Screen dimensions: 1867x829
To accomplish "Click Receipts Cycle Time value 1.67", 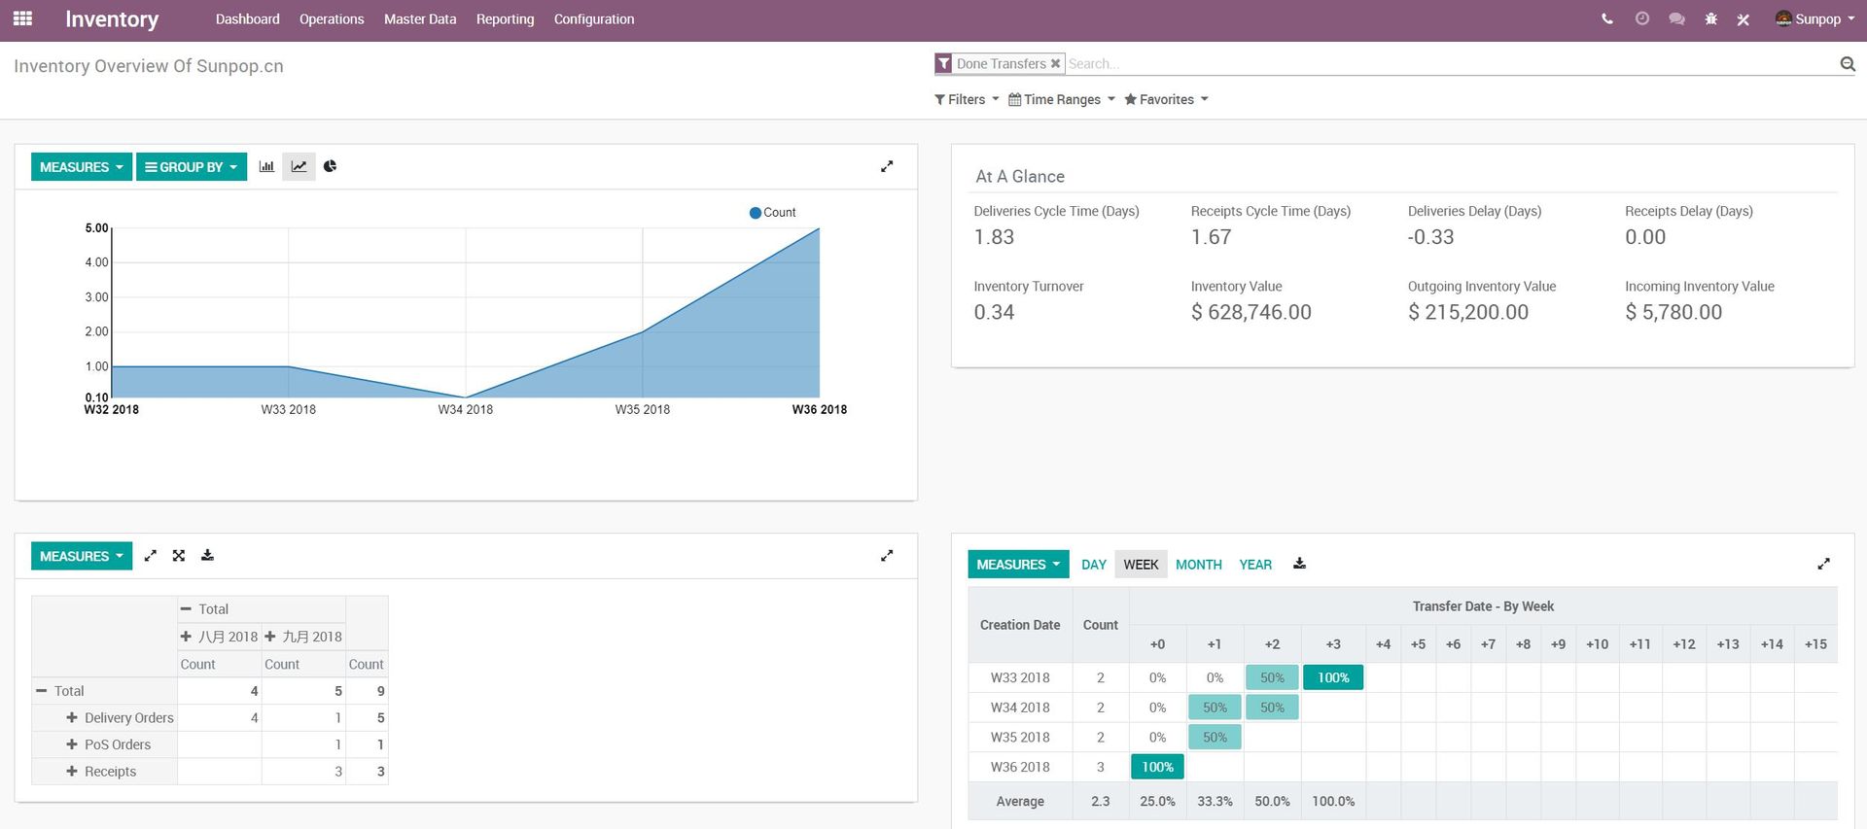I will pos(1212,237).
